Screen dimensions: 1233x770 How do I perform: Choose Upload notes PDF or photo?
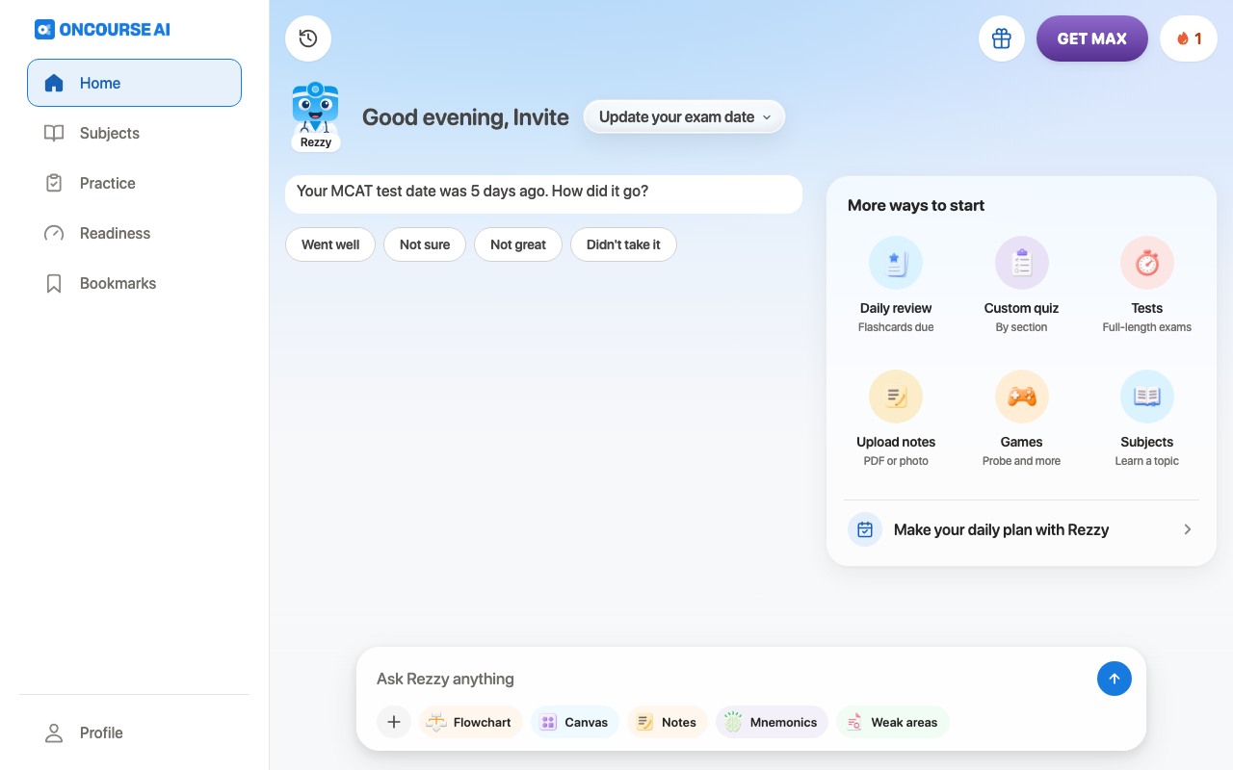point(896,420)
